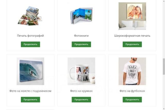Continue with Фотокниги
Viewport: 165px width, 110px height.
[x=81, y=44]
